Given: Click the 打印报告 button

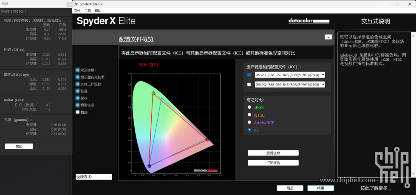Looking at the screenshot, I should (x=273, y=163).
